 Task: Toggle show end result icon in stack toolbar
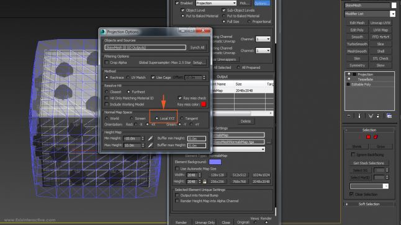point(359,116)
